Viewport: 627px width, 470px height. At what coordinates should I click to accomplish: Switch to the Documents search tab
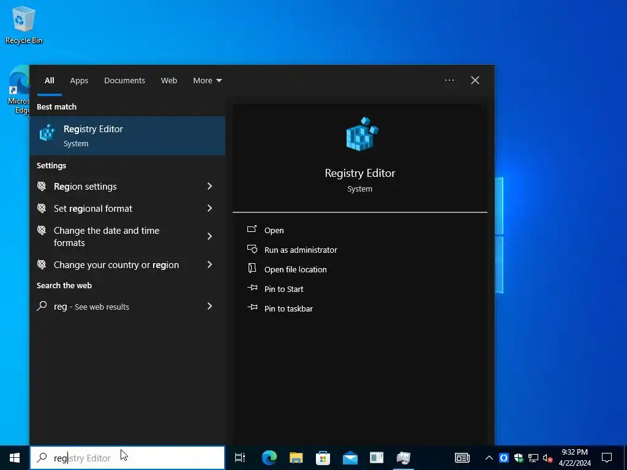124,80
